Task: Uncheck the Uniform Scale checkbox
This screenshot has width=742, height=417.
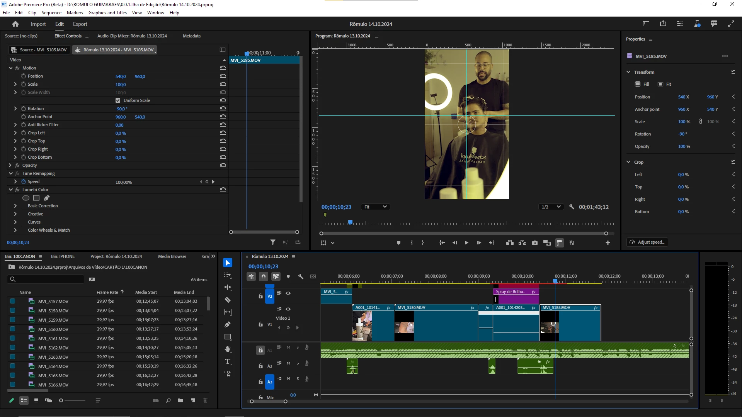Action: click(118, 100)
